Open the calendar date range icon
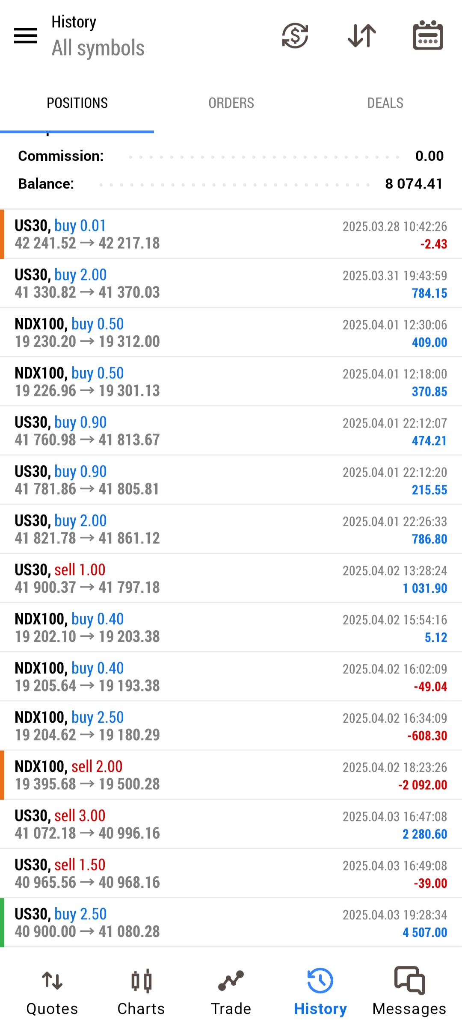Viewport: 462px width, 1025px height. pyautogui.click(x=428, y=35)
